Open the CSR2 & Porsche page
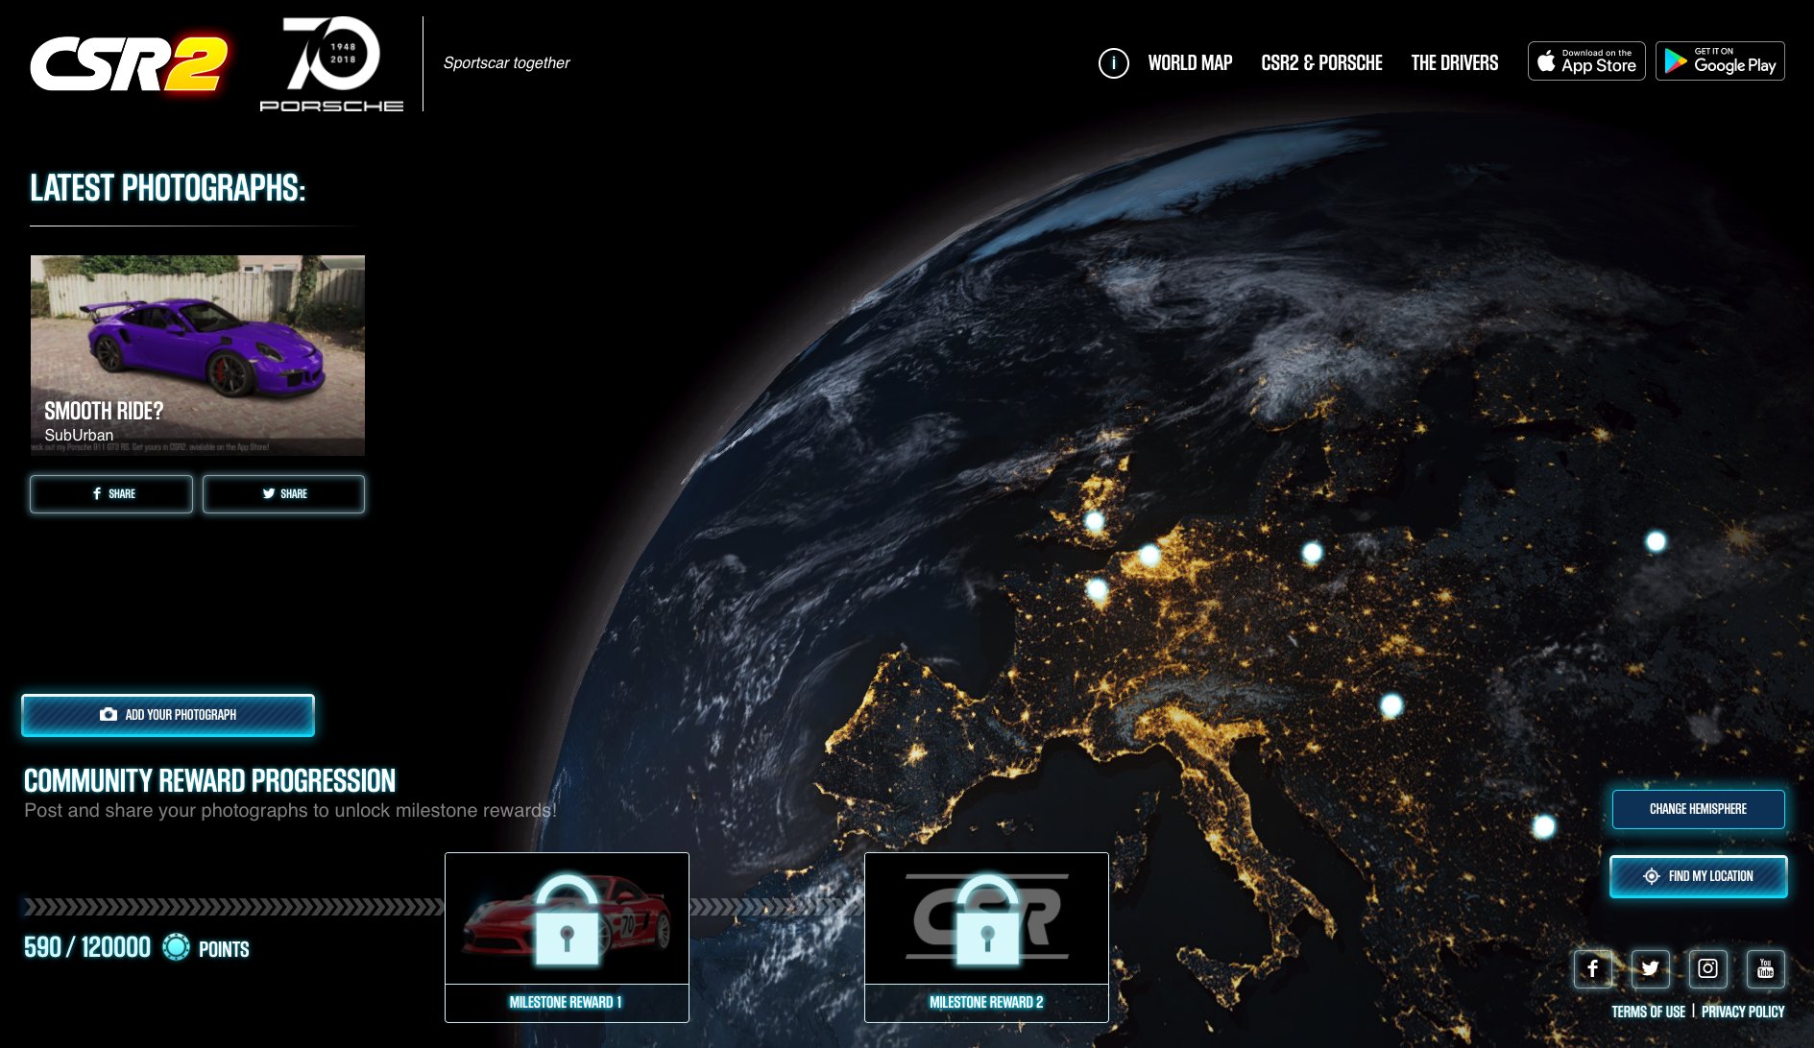1814x1048 pixels. click(x=1321, y=63)
